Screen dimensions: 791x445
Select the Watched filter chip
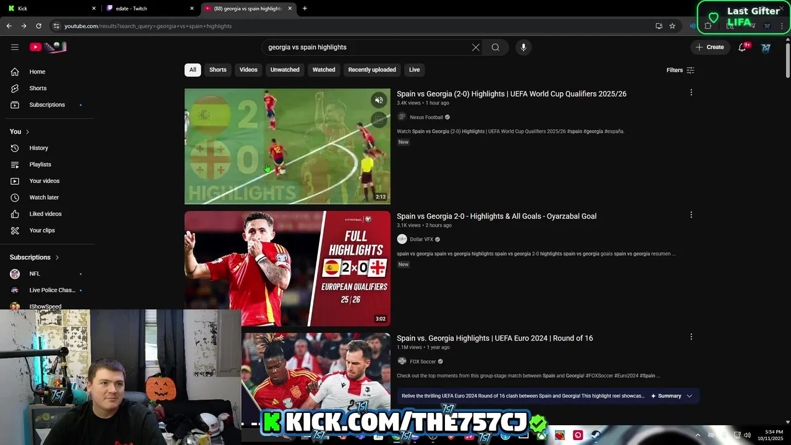click(x=324, y=70)
